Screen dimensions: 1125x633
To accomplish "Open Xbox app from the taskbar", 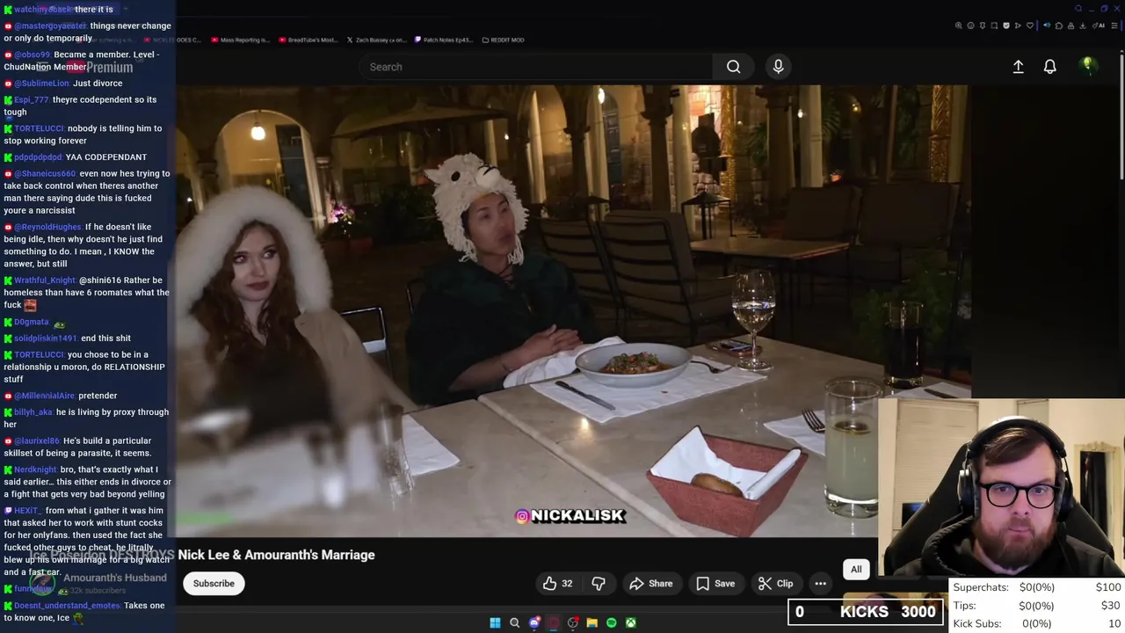I will click(x=630, y=622).
